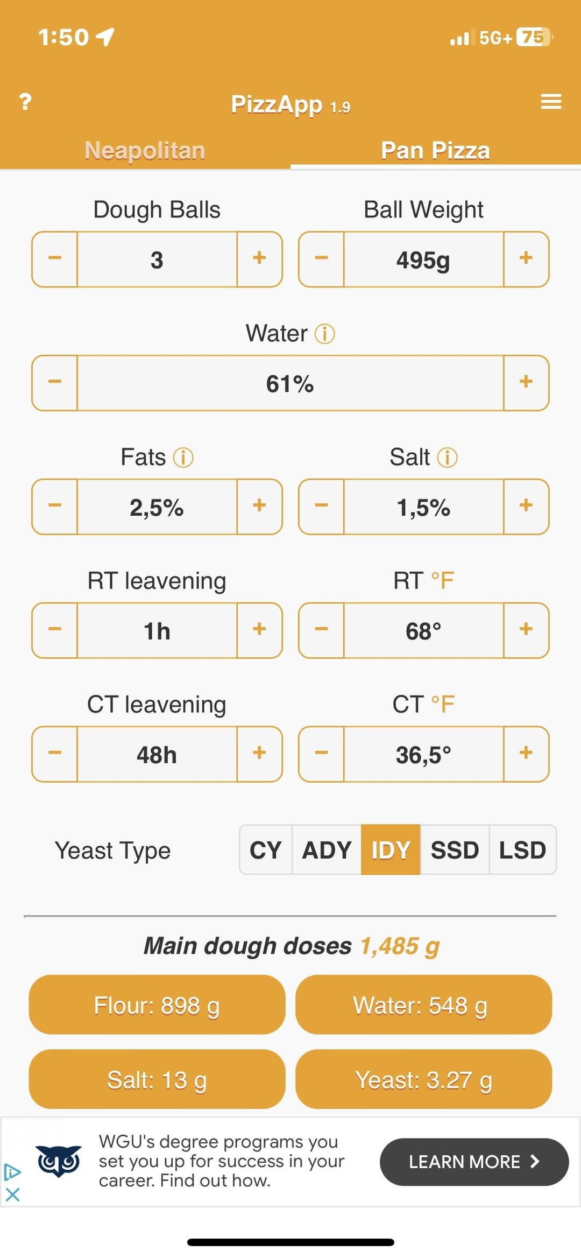Decrease CT leavening hours with minus

point(55,754)
